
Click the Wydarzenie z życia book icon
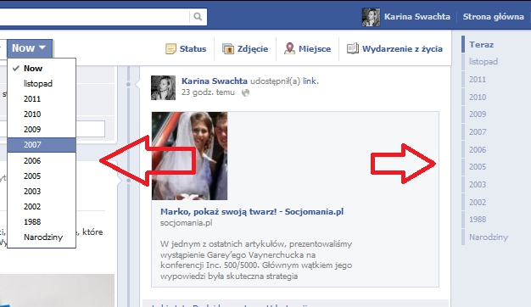353,48
